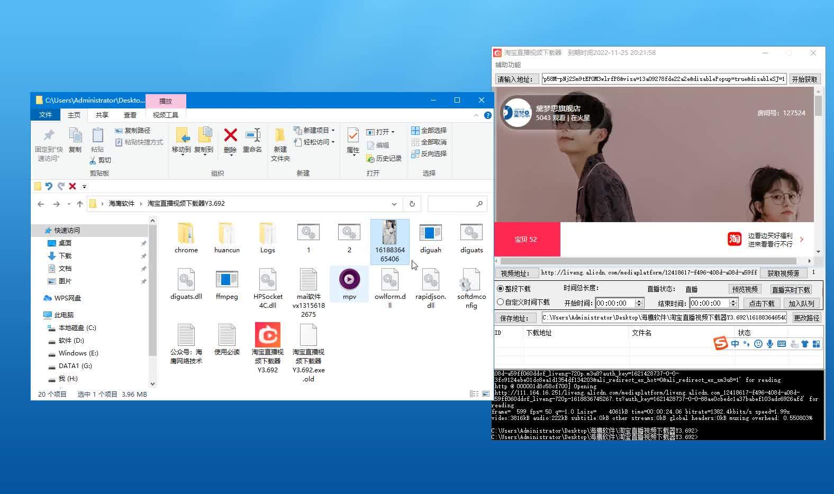Select the diguah file
Screen dimensions: 834x494
(431, 238)
